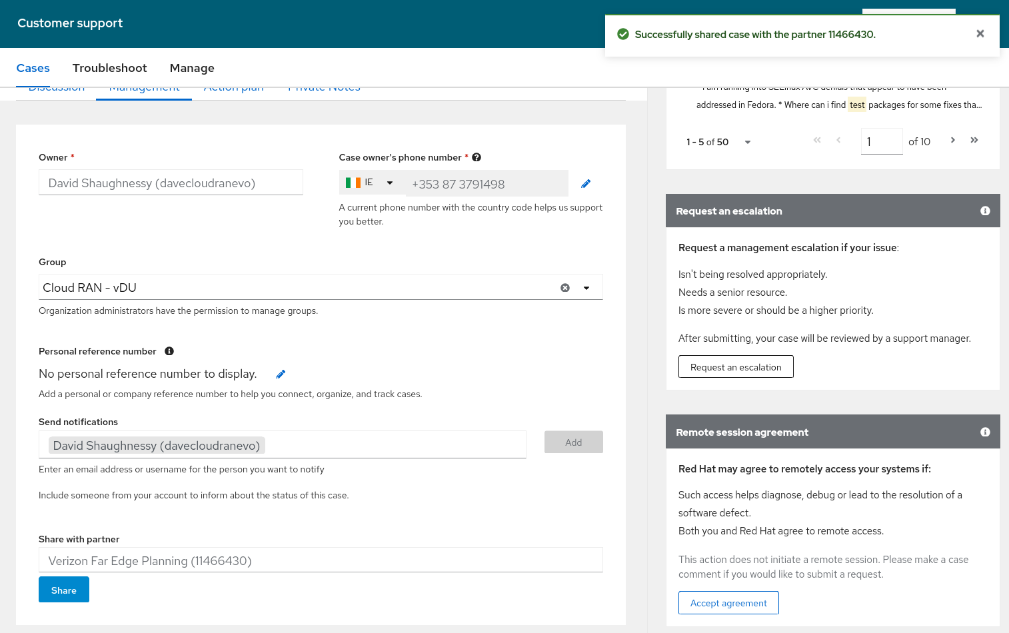Open the 1 - 5 of 50 per-page dropdown

(747, 142)
